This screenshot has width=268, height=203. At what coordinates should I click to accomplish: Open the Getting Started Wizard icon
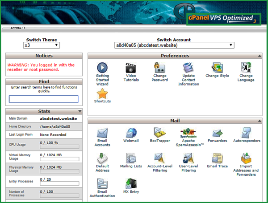(102, 67)
